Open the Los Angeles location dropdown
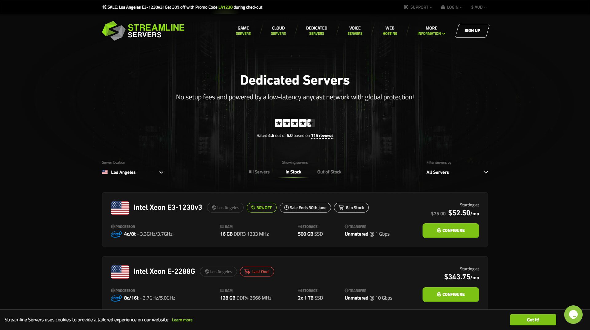The width and height of the screenshot is (590, 330). [133, 172]
